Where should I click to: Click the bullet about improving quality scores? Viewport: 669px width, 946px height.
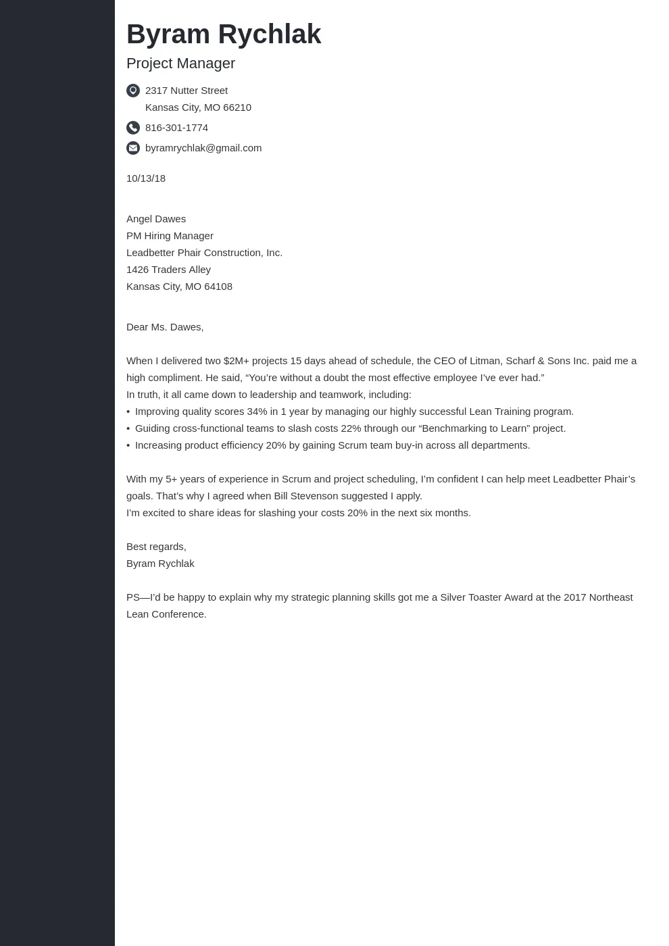click(x=354, y=412)
